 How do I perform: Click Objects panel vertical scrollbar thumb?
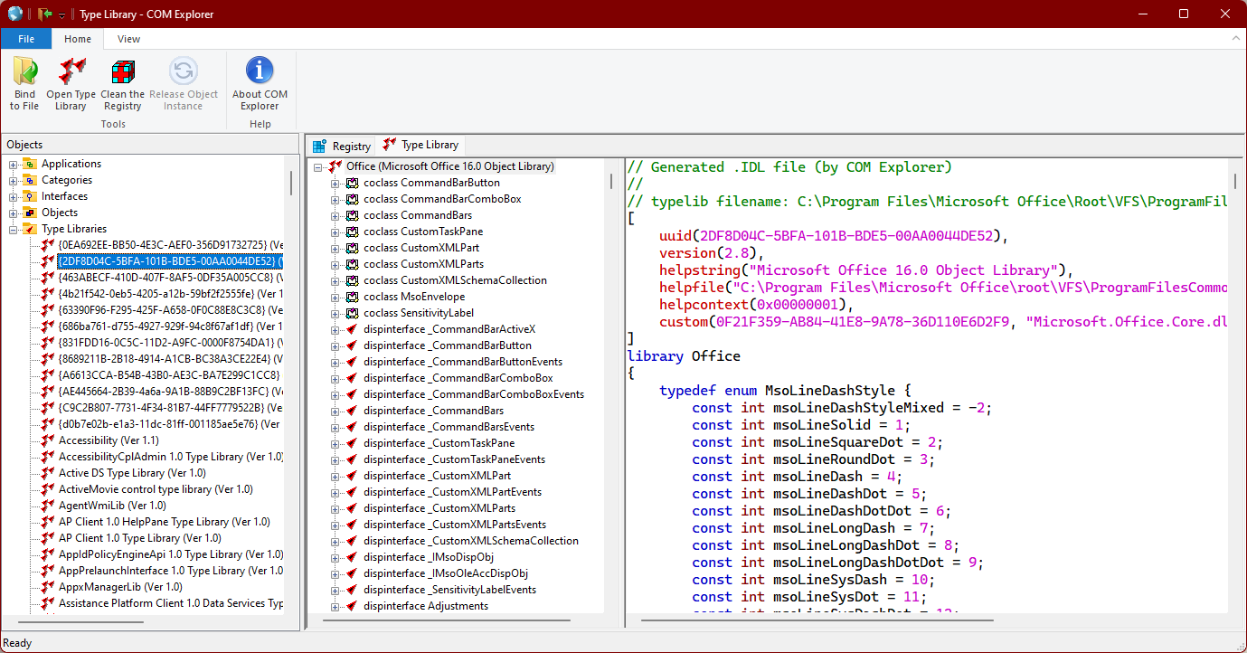tap(291, 184)
